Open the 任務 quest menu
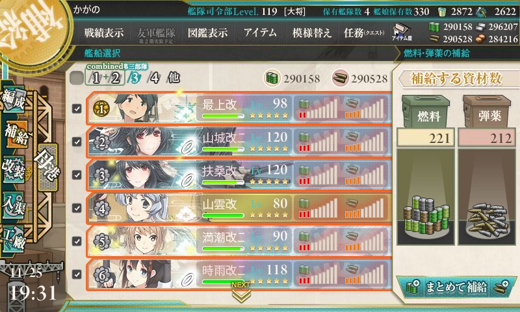The image size is (520, 312). coord(364,32)
